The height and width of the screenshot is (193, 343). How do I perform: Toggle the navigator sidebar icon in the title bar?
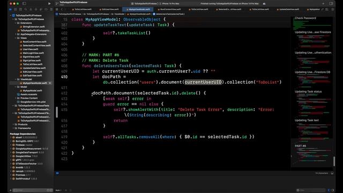click(x=24, y=4)
